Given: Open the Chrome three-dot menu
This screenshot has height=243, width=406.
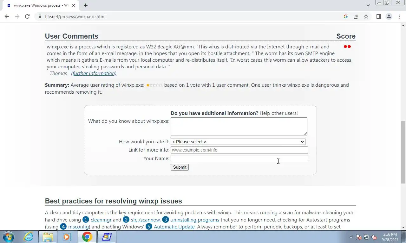Looking at the screenshot, I should pos(399,16).
